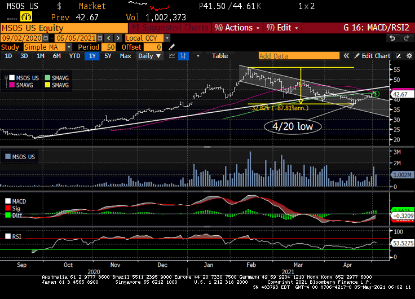Click green SMAVG legend swatch

(x=47, y=78)
